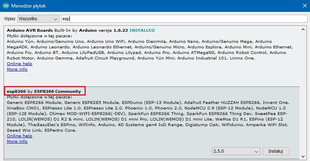310x161 pixels.
Task: Open the Wszystko type filter dropdown
Action: tap(39, 19)
